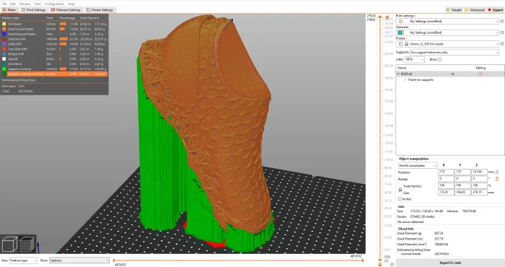505x267 pixels.
Task: Open the print settings gear icon
Action: click(502, 21)
